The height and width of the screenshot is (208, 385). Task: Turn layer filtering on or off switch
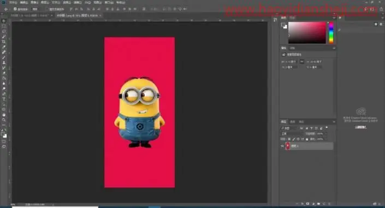[x=327, y=127]
